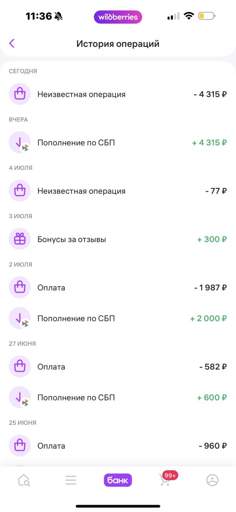
Task: Tap the shopping bag icon for 27 июня payment
Action: tap(20, 367)
